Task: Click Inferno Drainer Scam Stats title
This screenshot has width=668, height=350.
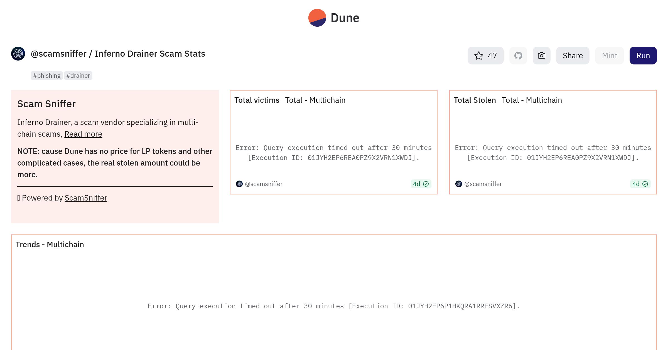Action: click(150, 54)
